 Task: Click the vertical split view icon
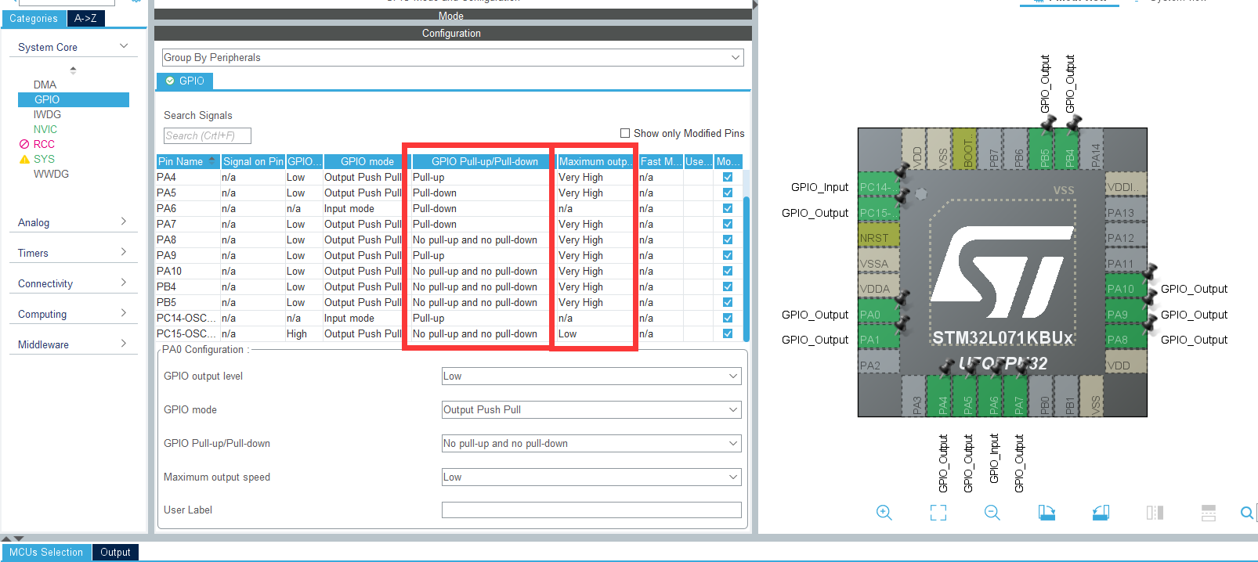[1155, 513]
